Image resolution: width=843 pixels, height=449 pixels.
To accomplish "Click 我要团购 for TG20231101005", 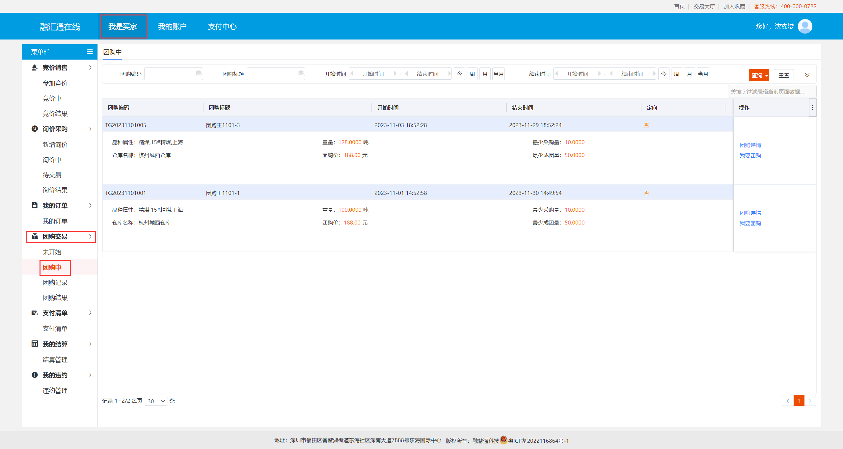I will click(x=750, y=155).
